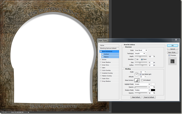Toggle the Preview checkbox
This screenshot has height=114, width=182.
point(169,55)
